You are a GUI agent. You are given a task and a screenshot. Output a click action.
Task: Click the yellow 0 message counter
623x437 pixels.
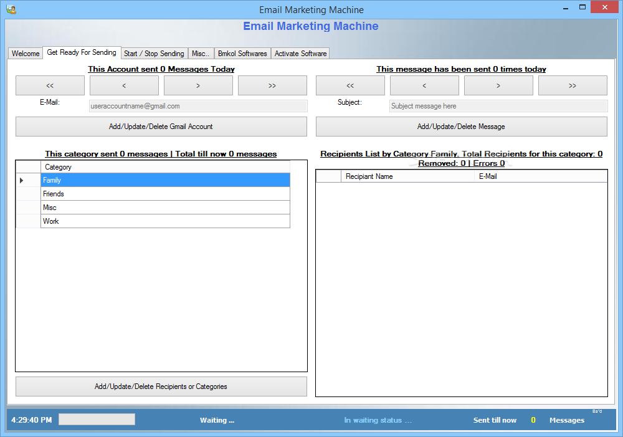533,420
